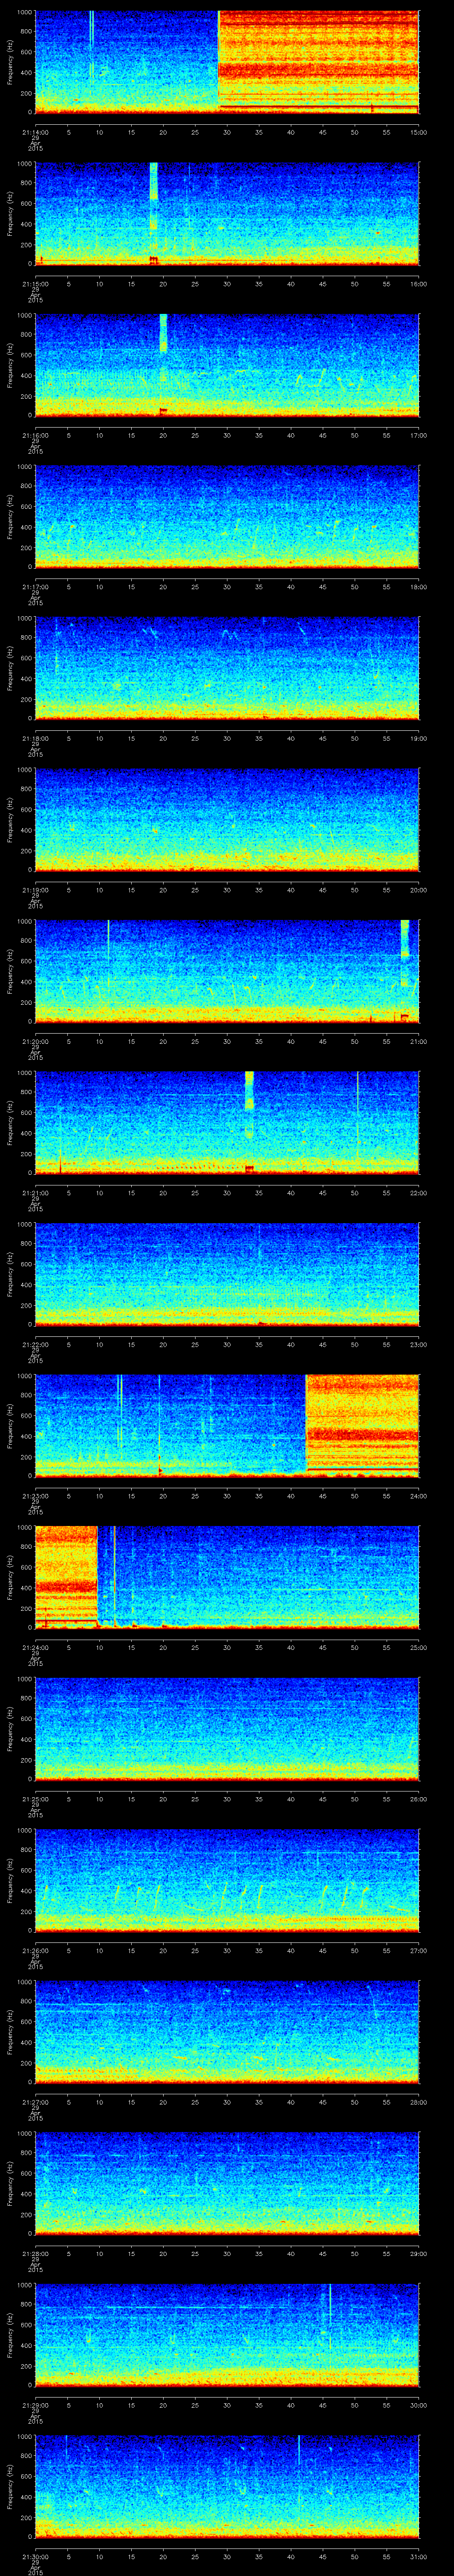Image resolution: width=454 pixels, height=2576 pixels.
Task: Click the spectrogram panel starting at 21:14:00
Action: [227, 62]
